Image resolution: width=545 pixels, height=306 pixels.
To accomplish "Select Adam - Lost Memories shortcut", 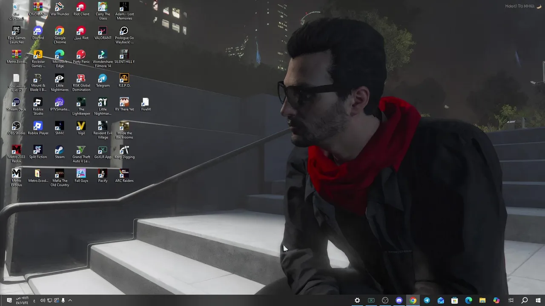I will click(124, 11).
